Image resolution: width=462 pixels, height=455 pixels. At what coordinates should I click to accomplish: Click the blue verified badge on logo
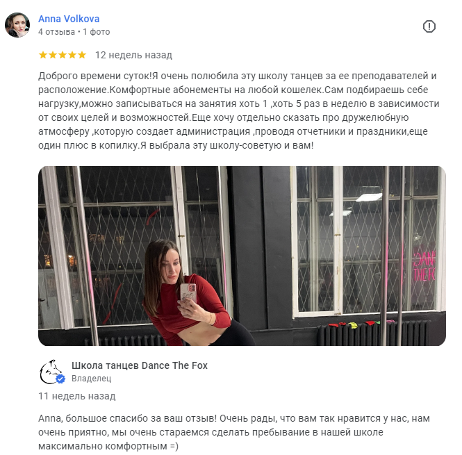[60, 379]
